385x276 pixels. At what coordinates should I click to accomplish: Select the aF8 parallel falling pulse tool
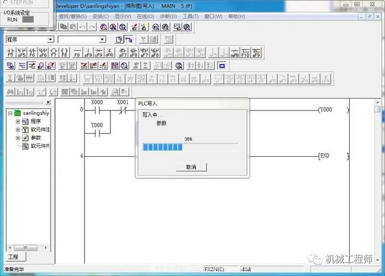(155, 52)
